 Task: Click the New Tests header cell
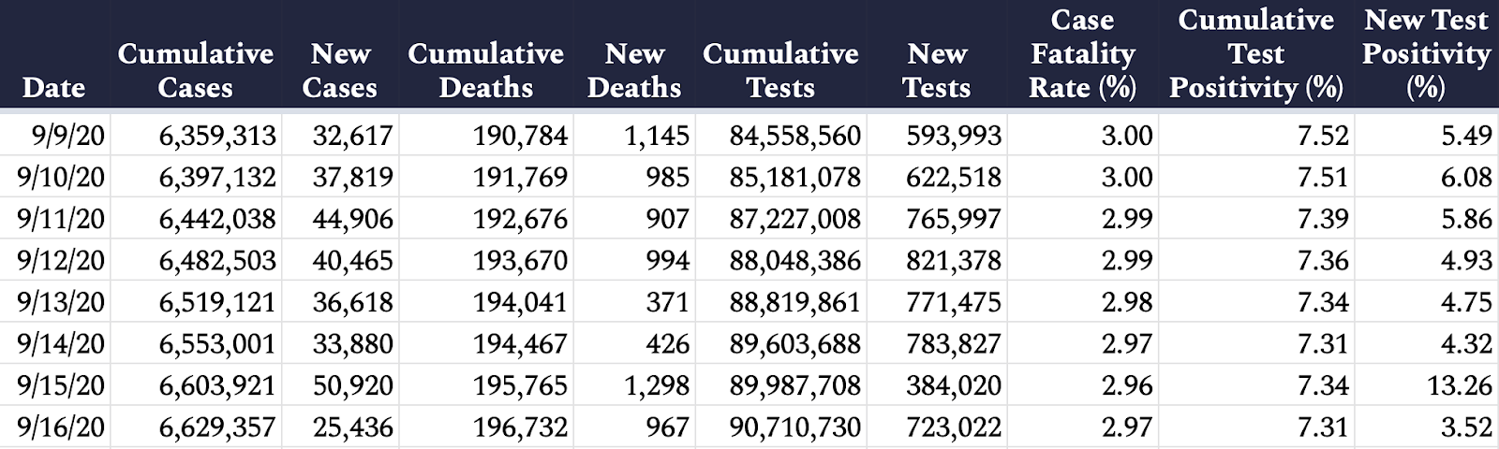[937, 70]
